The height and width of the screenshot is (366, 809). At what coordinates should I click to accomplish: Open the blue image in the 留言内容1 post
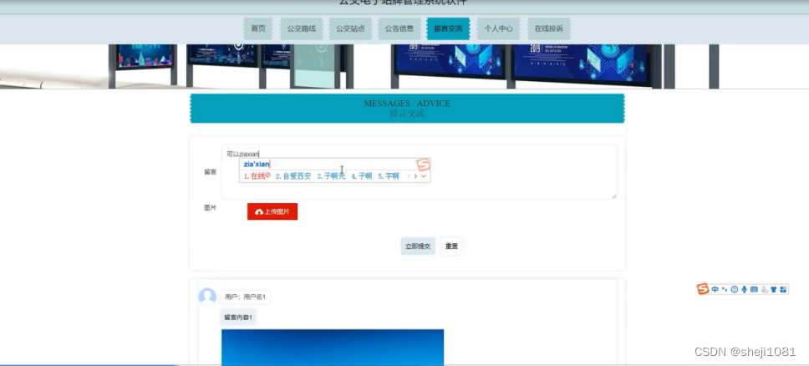click(x=333, y=347)
